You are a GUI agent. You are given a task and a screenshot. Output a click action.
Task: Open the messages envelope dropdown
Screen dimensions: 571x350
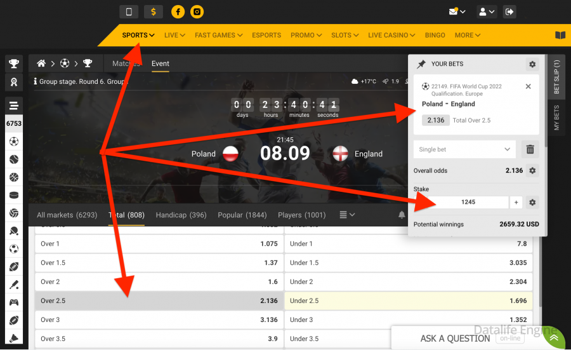pos(457,11)
